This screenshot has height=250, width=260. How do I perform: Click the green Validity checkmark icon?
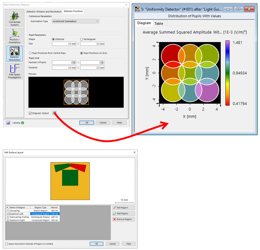click(x=23, y=123)
